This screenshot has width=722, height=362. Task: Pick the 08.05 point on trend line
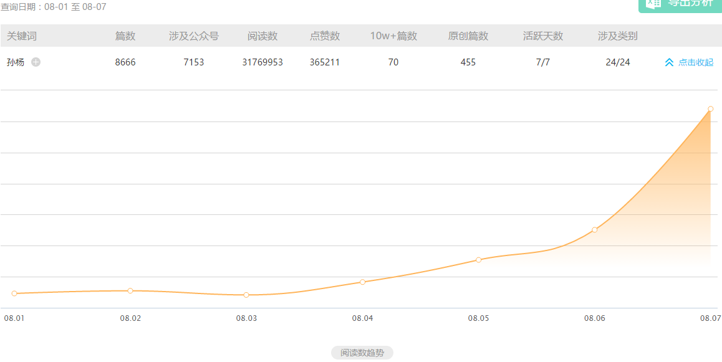point(478,260)
